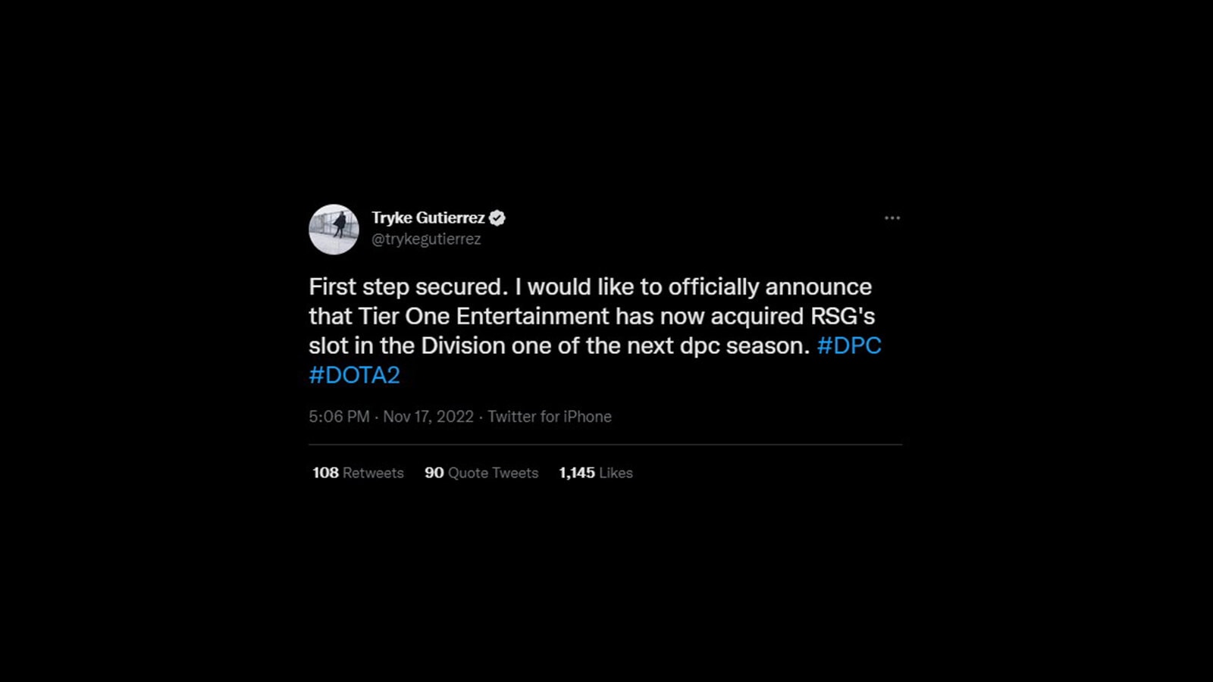Open the 90 Quote Tweets list
Screen dimensions: 1213x682
pos(434,472)
